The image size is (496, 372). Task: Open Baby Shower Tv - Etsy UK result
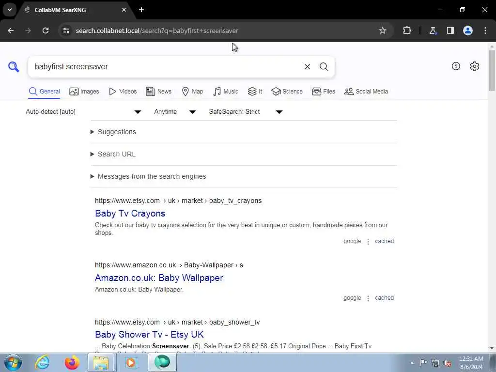click(149, 334)
